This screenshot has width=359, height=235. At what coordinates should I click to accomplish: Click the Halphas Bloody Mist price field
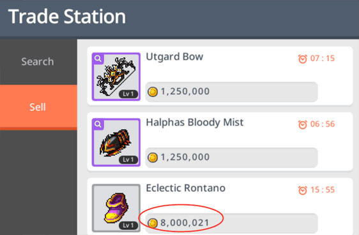[231, 157]
